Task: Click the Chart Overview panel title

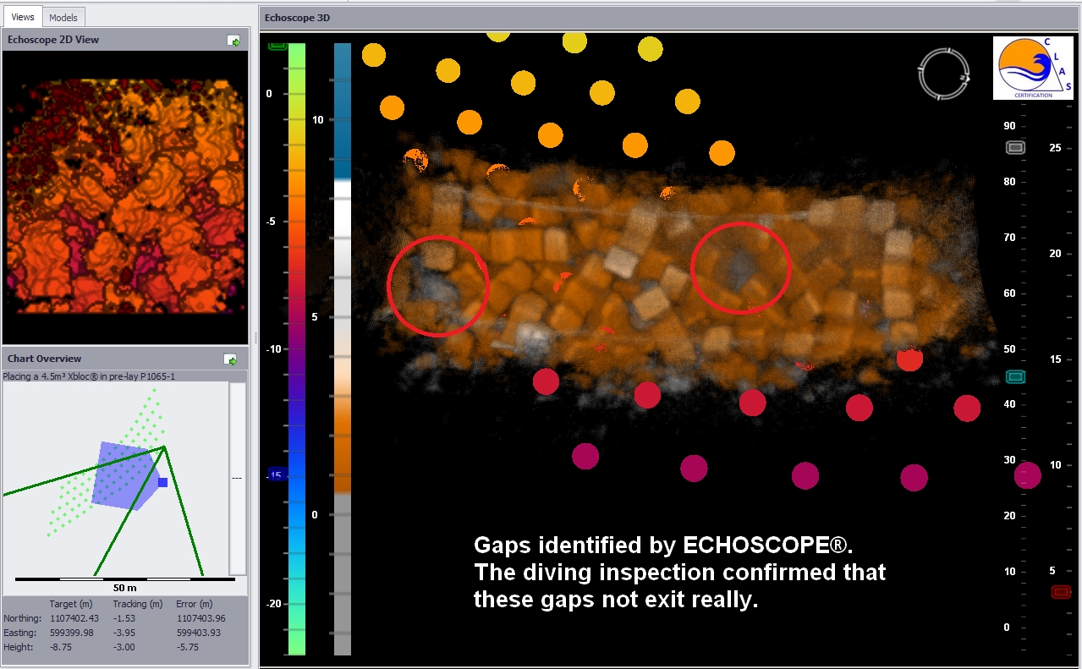Action: (45, 359)
